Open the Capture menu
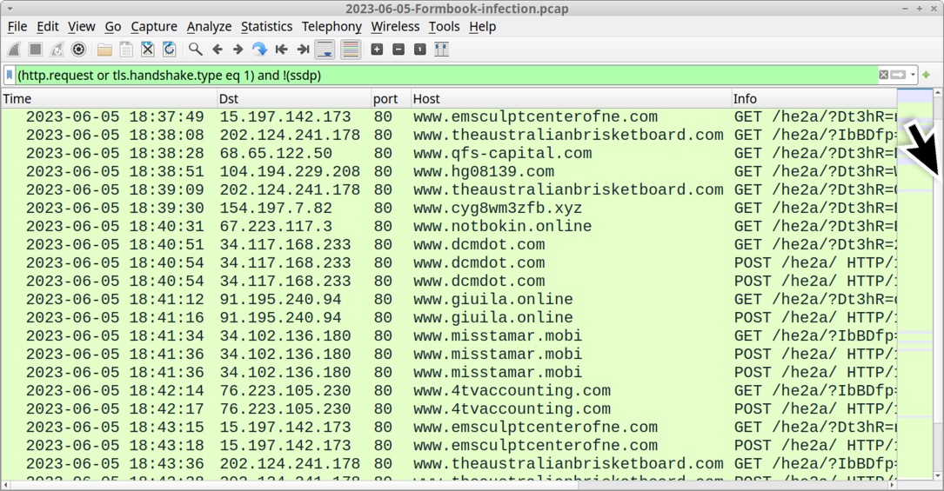This screenshot has height=491, width=944. (x=154, y=26)
